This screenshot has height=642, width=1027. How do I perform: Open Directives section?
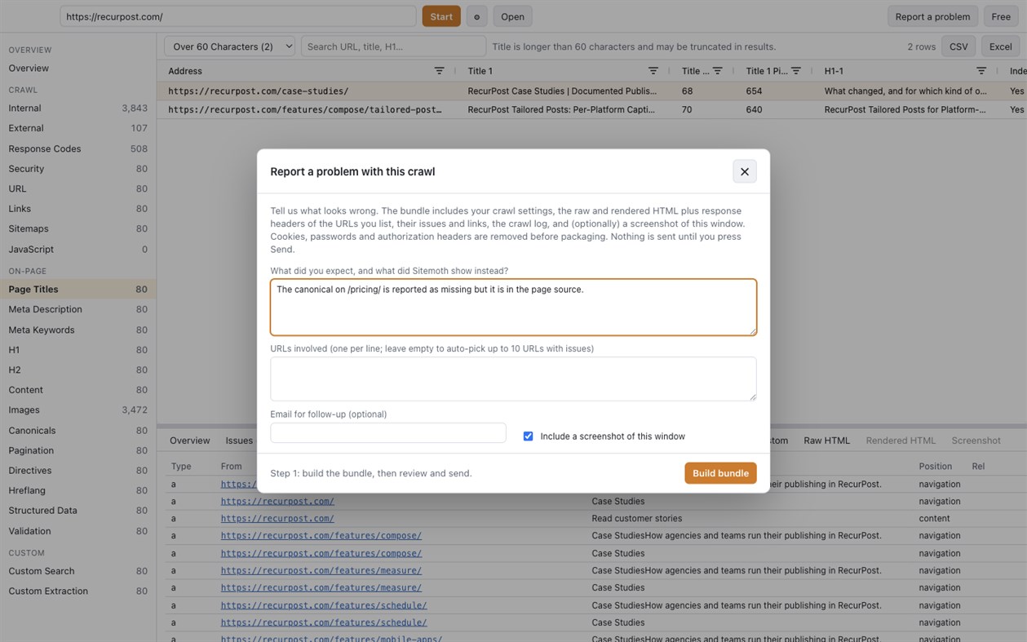tap(78, 470)
